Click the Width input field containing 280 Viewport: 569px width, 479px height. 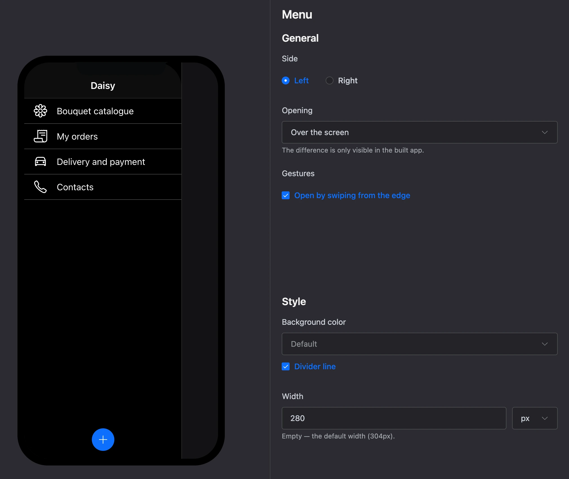pyautogui.click(x=394, y=418)
